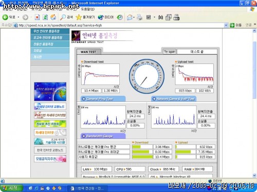
Task: Click the Internet zone (인터넷) status bar indicator
Action: click(x=215, y=181)
